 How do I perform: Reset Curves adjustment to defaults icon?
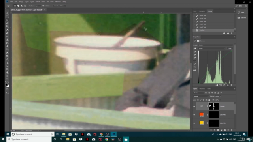pos(224,85)
